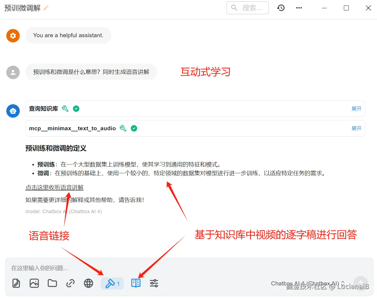This screenshot has height=298, width=377.
Task: Open conversation history via the clock icon
Action: click(x=281, y=8)
